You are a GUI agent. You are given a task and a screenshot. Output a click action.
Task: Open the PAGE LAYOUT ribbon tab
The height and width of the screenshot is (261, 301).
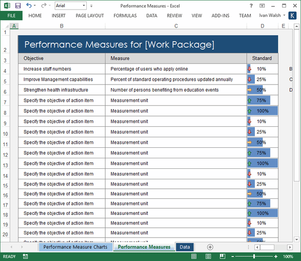[89, 16]
